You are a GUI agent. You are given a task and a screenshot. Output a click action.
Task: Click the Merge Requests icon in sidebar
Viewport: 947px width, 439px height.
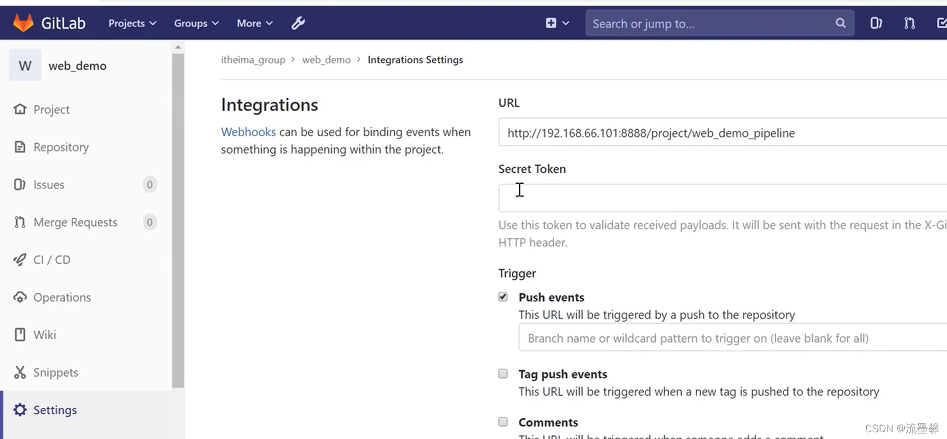[20, 222]
